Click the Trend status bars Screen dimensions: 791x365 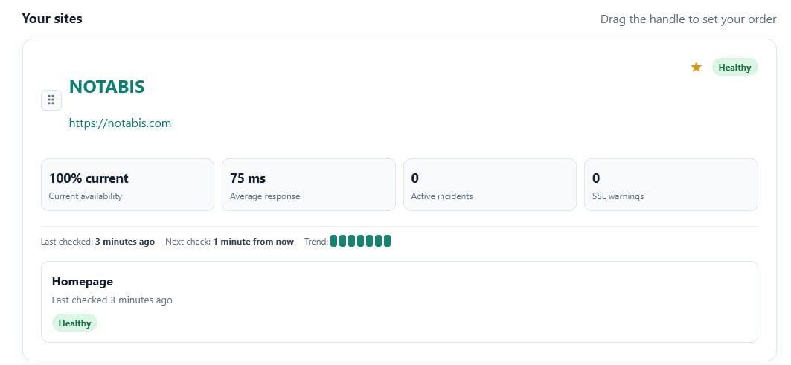pos(360,241)
